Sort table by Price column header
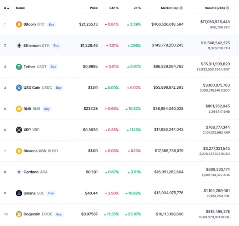Image resolution: width=239 pixels, height=226 pixels. tap(93, 8)
